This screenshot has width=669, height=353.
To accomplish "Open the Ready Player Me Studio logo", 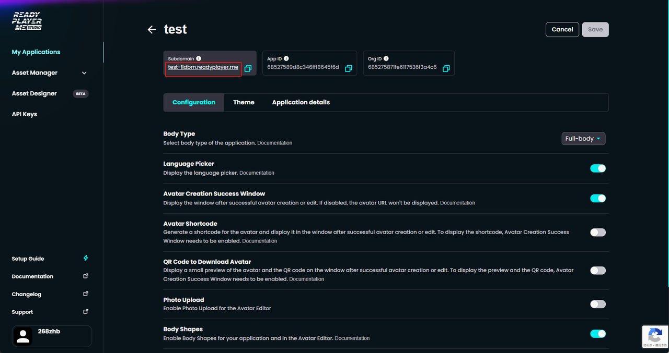I will point(27,21).
